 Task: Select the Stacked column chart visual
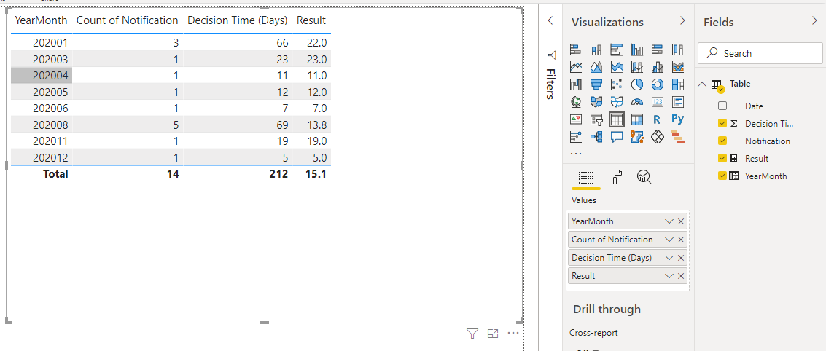596,50
